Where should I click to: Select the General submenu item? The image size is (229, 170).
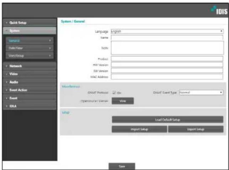tap(30, 41)
